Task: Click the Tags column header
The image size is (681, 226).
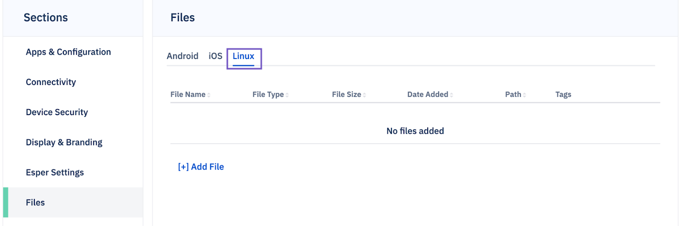Action: coord(563,95)
